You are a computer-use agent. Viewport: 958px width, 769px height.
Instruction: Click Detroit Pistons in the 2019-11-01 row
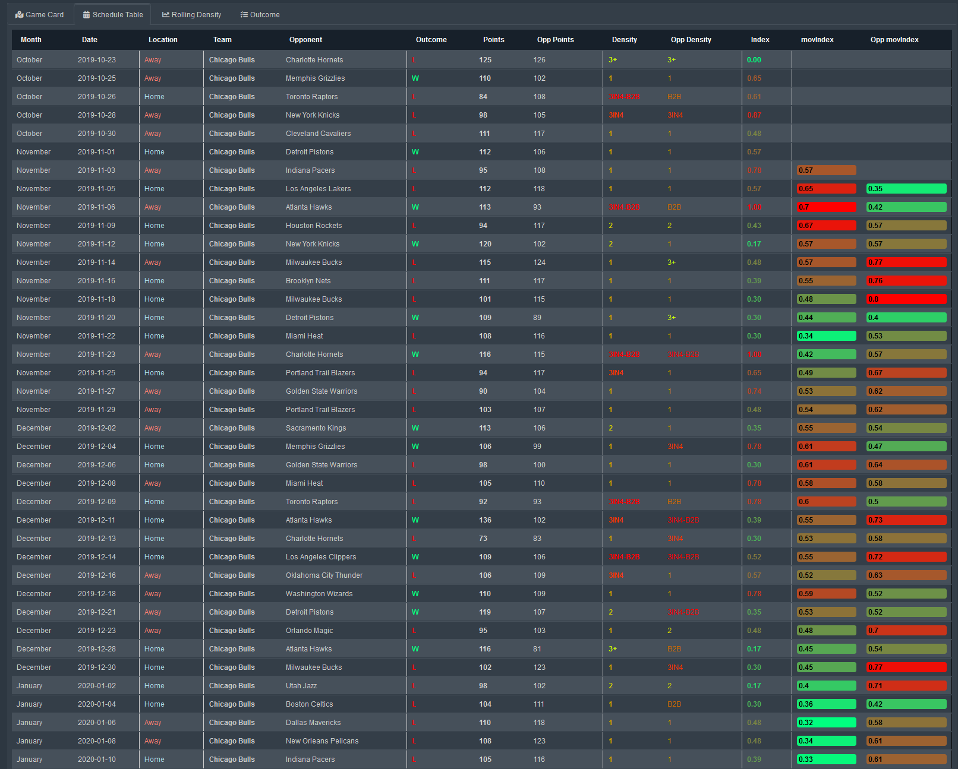coord(310,152)
